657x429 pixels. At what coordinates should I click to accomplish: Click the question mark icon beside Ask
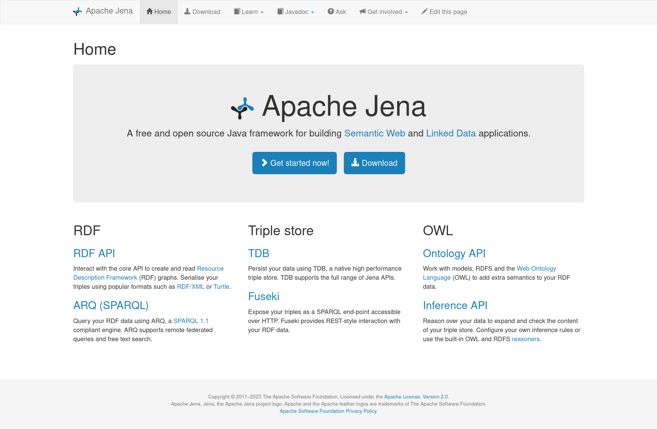(x=331, y=11)
